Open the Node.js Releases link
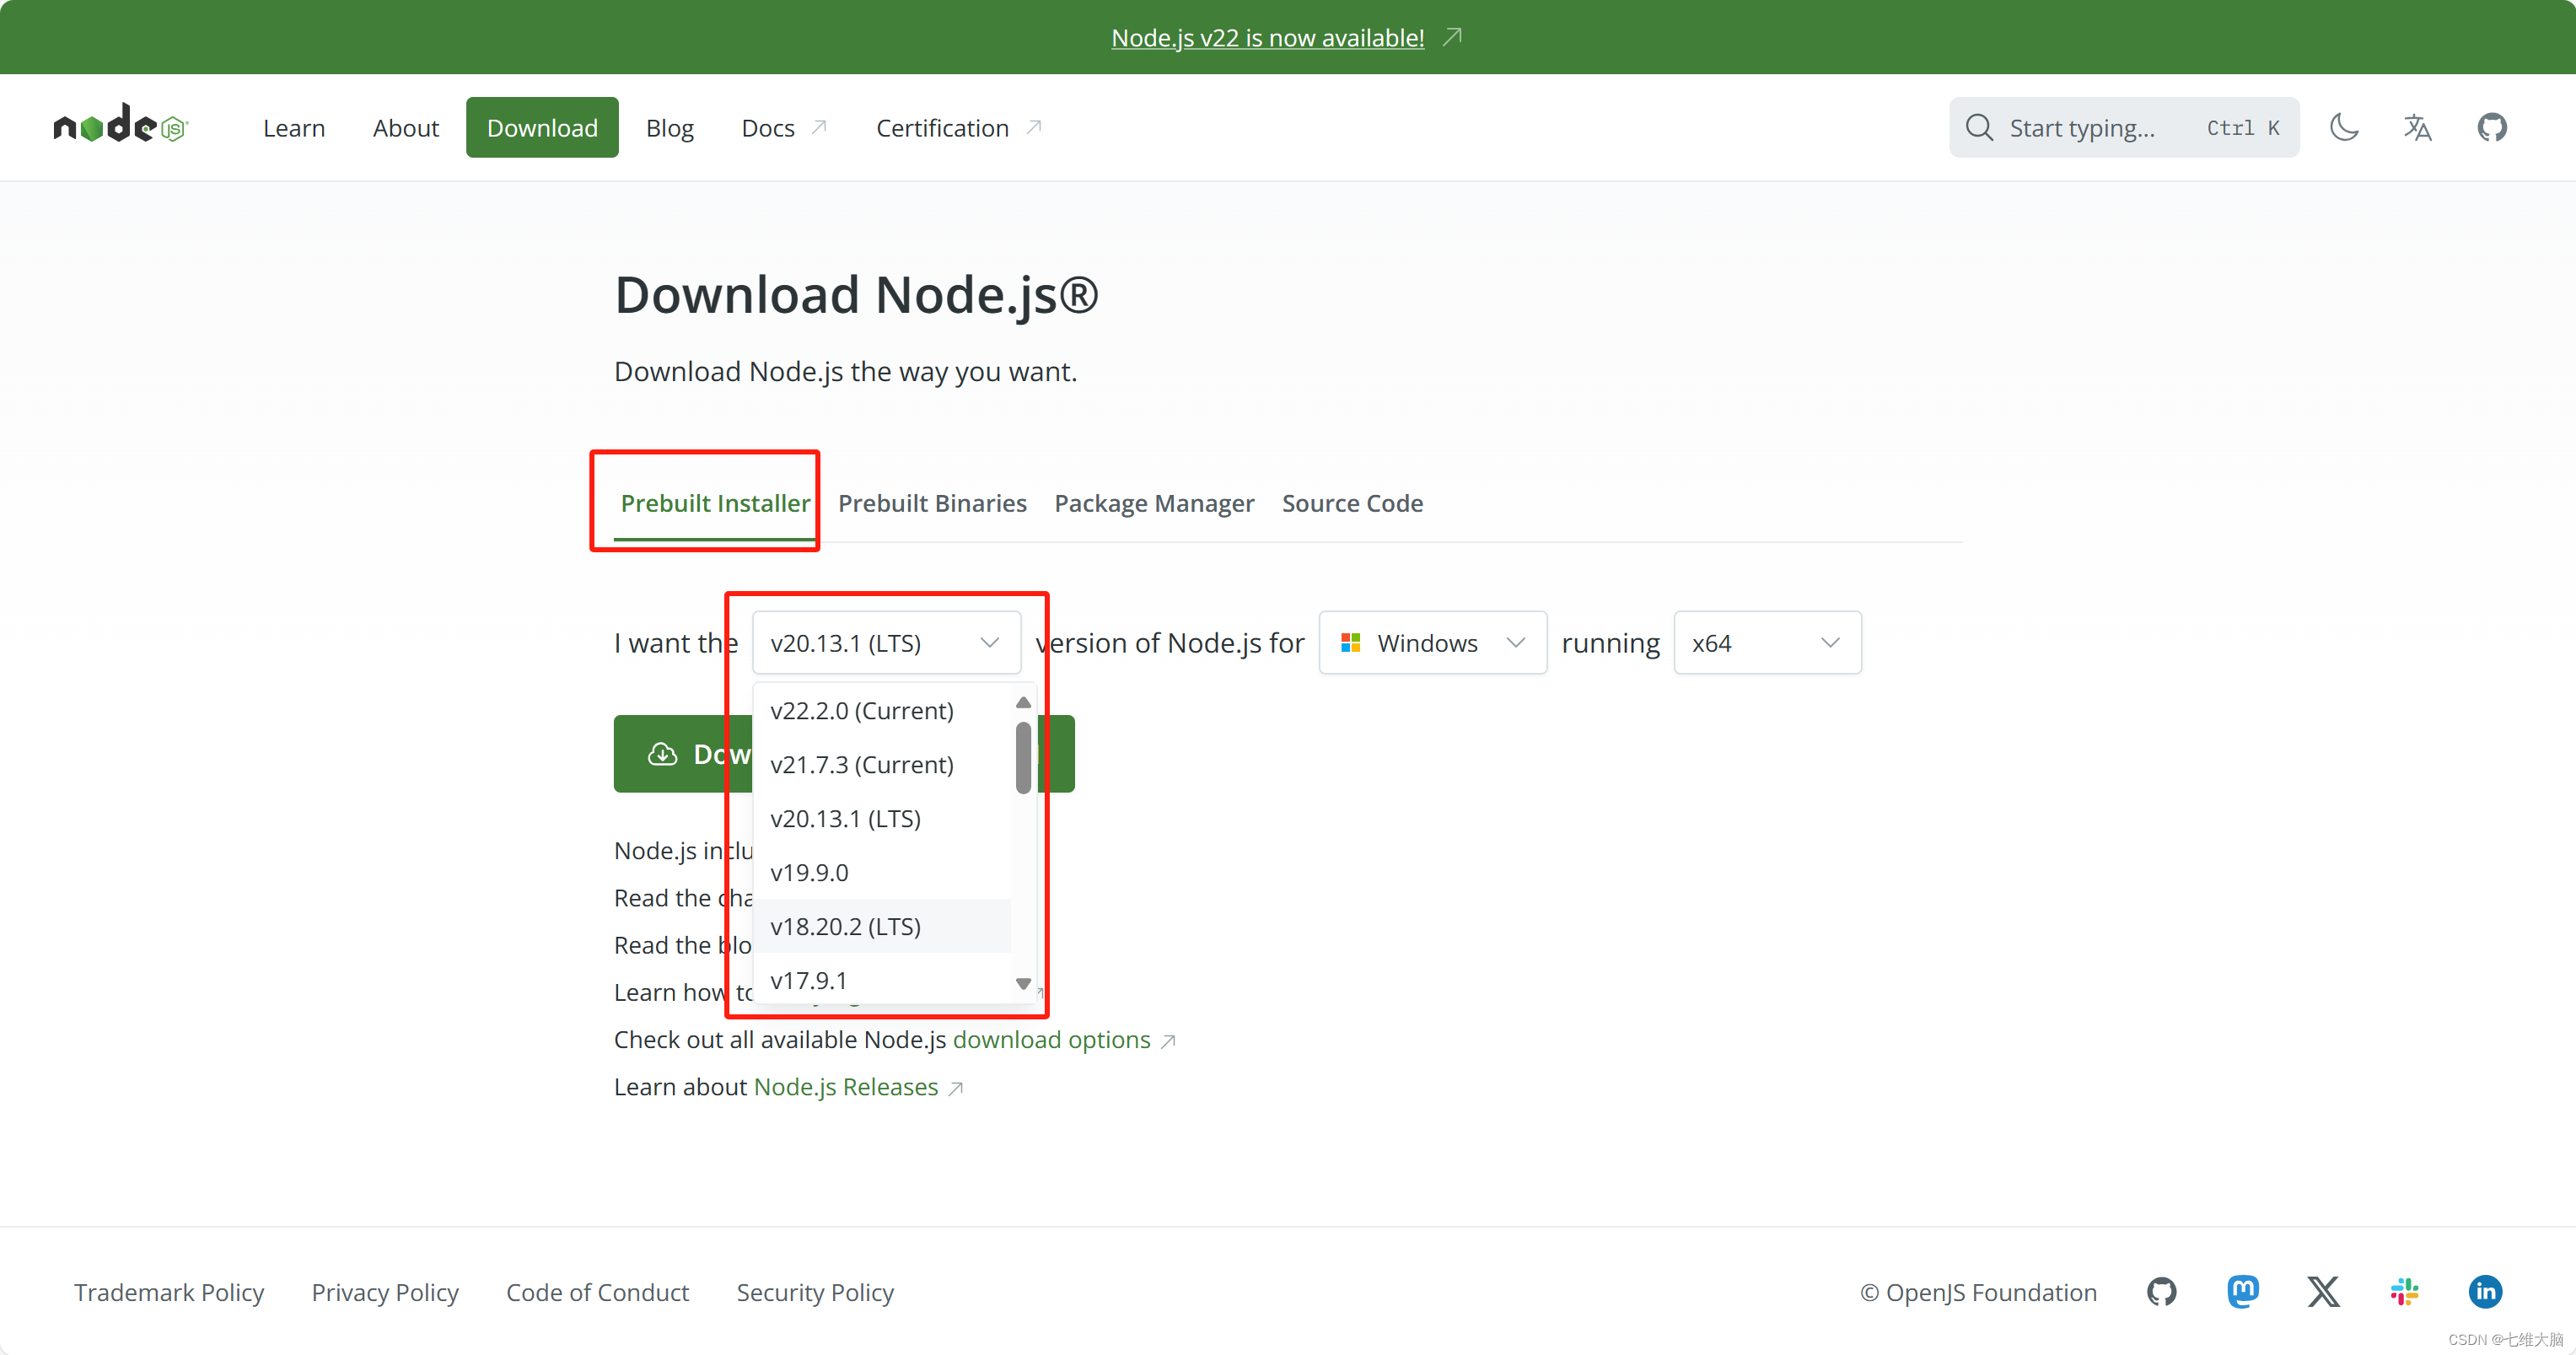2576x1355 pixels. tap(845, 1087)
